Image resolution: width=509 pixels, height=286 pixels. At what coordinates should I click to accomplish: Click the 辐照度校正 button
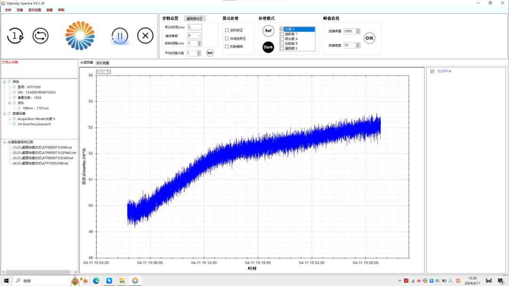tap(195, 18)
